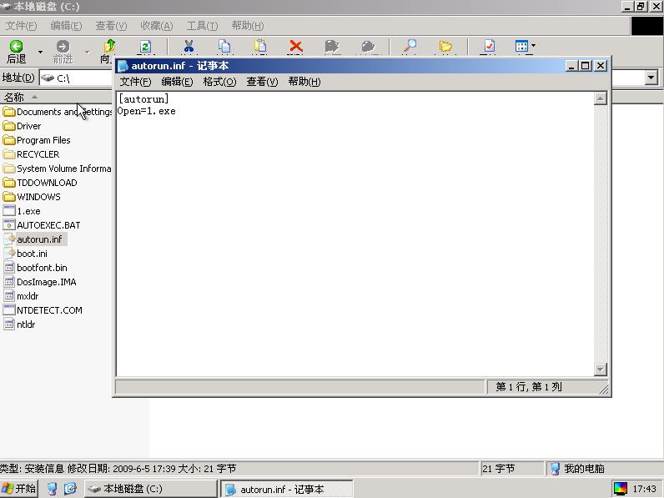664x498 pixels.
Task: Click the Open=1.exe line in Notepad
Action: [147, 111]
